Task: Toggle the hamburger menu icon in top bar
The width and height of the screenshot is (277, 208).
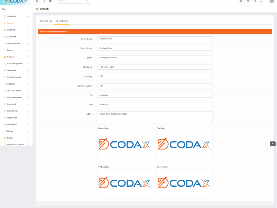Action: (37, 1)
